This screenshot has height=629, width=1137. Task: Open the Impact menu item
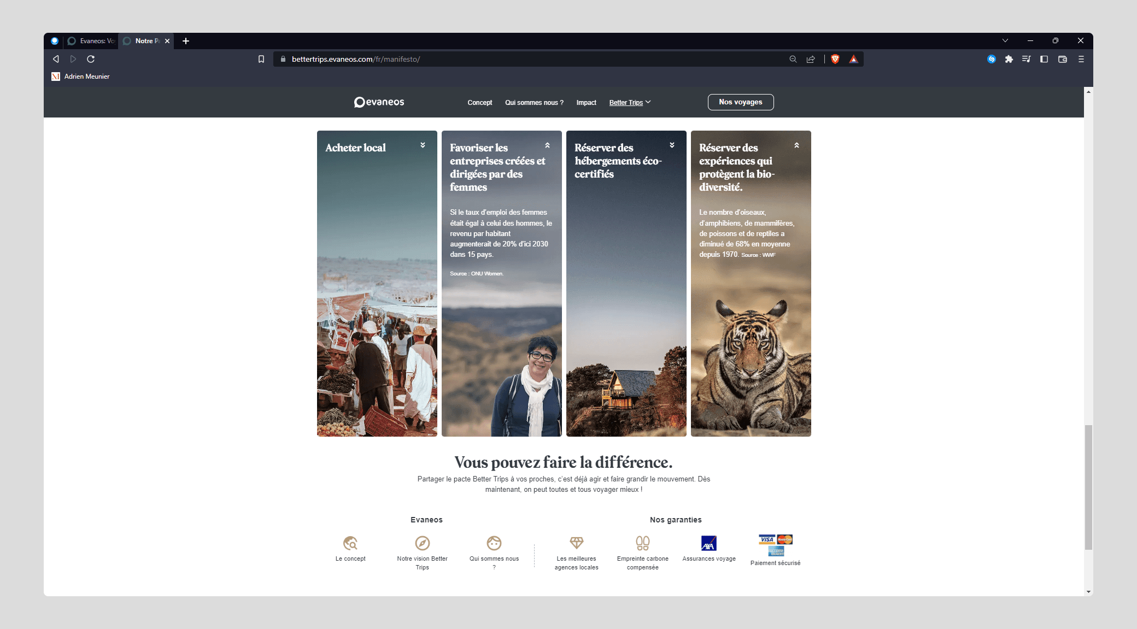586,102
